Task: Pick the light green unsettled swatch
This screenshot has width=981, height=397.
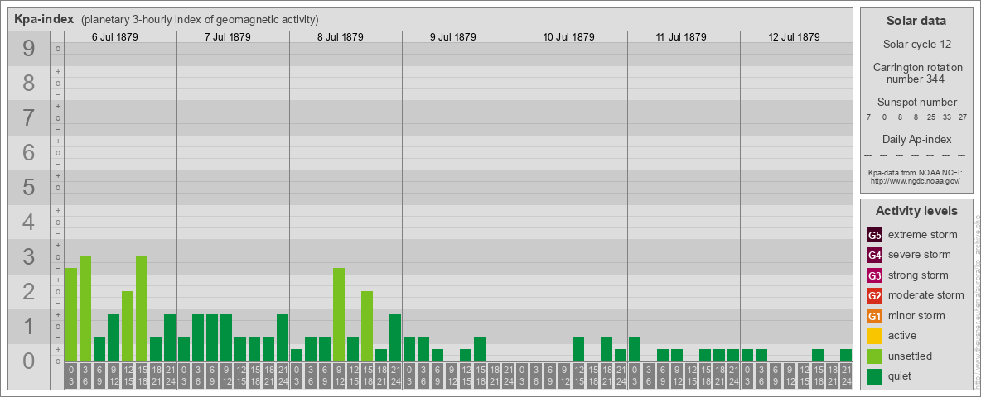Action: point(874,356)
